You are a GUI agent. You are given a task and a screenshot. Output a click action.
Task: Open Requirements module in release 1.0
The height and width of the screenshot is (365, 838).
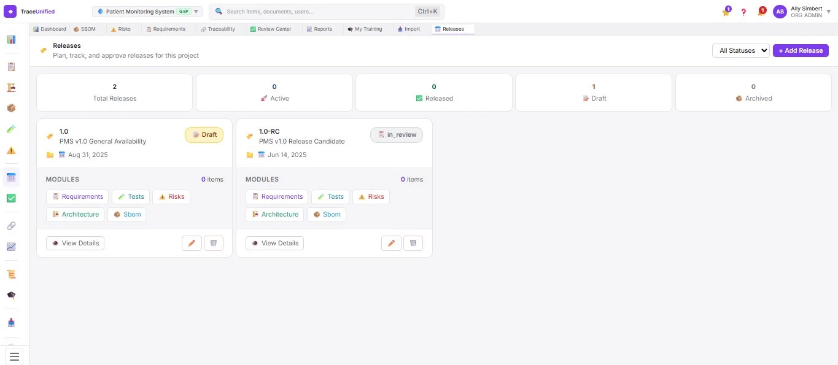pyautogui.click(x=77, y=196)
